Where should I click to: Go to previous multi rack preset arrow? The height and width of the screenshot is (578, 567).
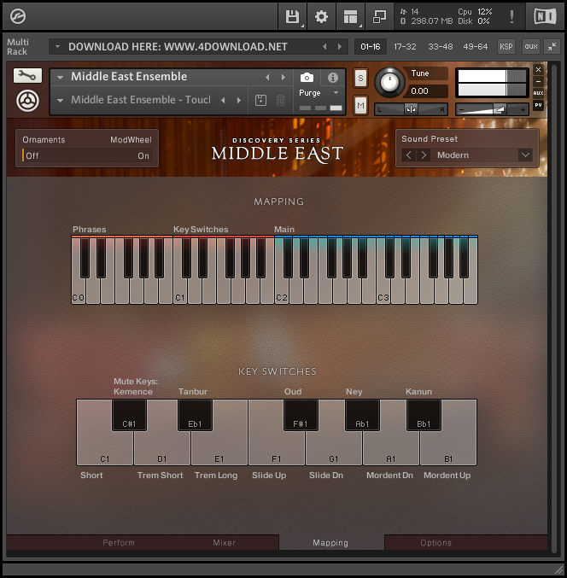(324, 47)
